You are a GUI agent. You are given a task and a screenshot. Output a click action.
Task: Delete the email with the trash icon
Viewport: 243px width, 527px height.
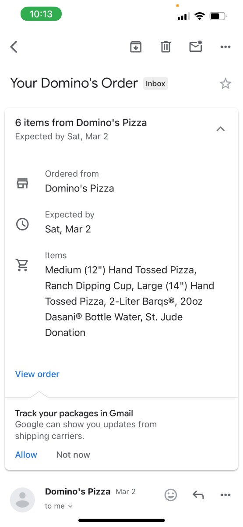(166, 47)
